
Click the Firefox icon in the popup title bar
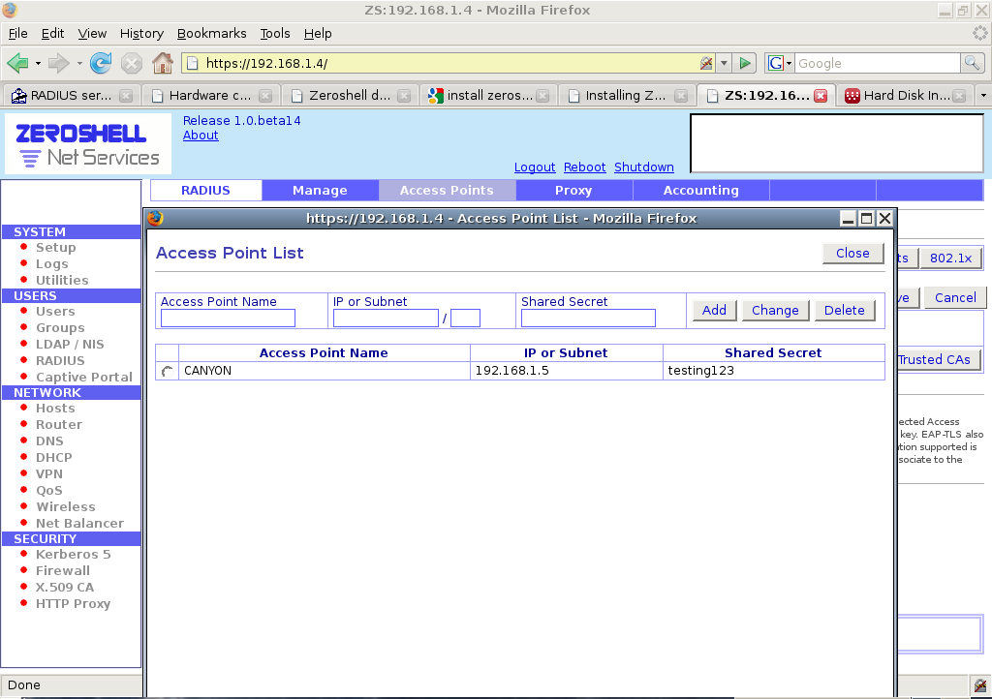(156, 218)
